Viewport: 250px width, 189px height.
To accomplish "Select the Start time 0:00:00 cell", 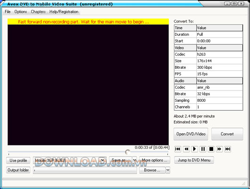I will [x=219, y=41].
